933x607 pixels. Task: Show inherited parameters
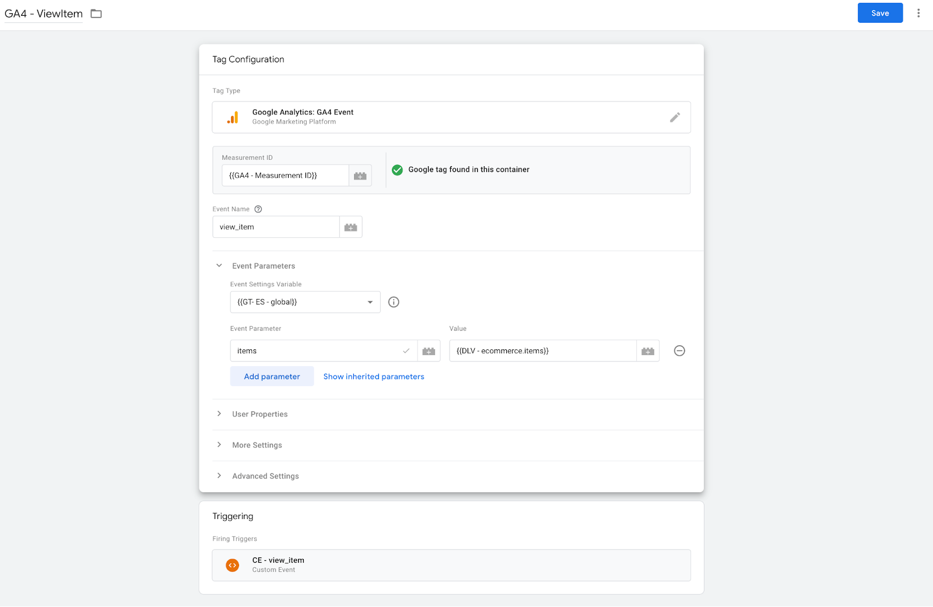(x=373, y=376)
